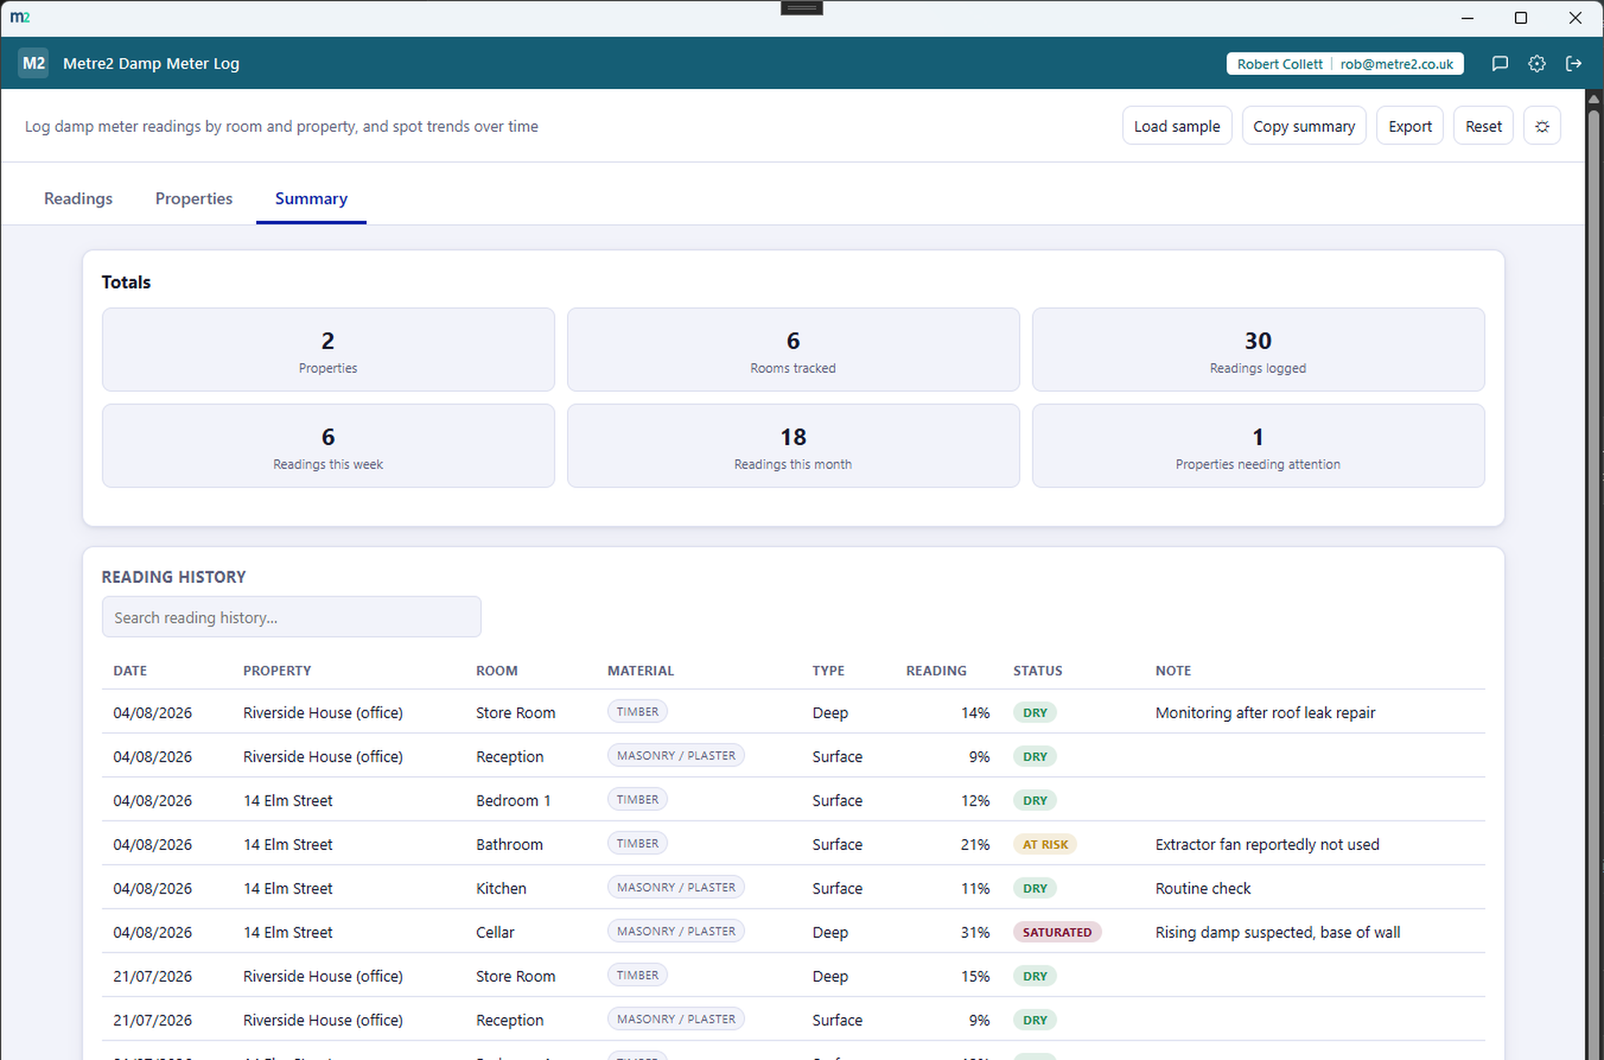Click the Totals heading
Image resolution: width=1604 pixels, height=1060 pixels.
point(126,282)
